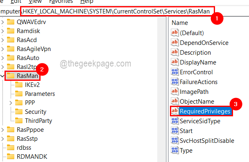Viewport: 249px width, 162px height.
Task: Click the string icon beside DisplayName
Action: coord(175,62)
